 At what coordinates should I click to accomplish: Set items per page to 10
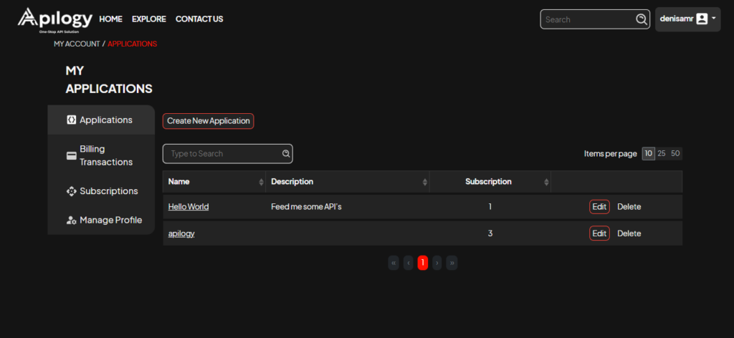648,153
